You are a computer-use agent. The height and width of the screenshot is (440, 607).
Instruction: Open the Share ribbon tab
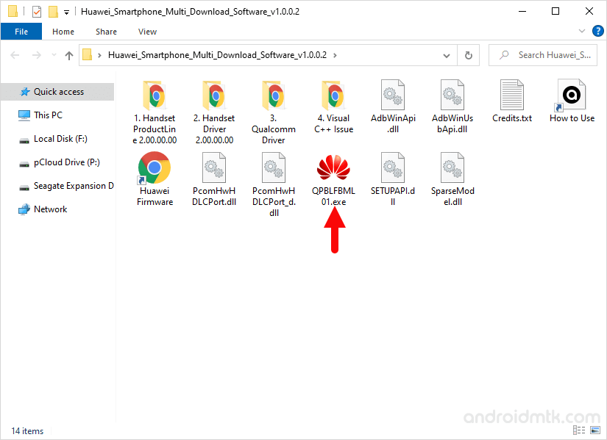[x=106, y=32]
